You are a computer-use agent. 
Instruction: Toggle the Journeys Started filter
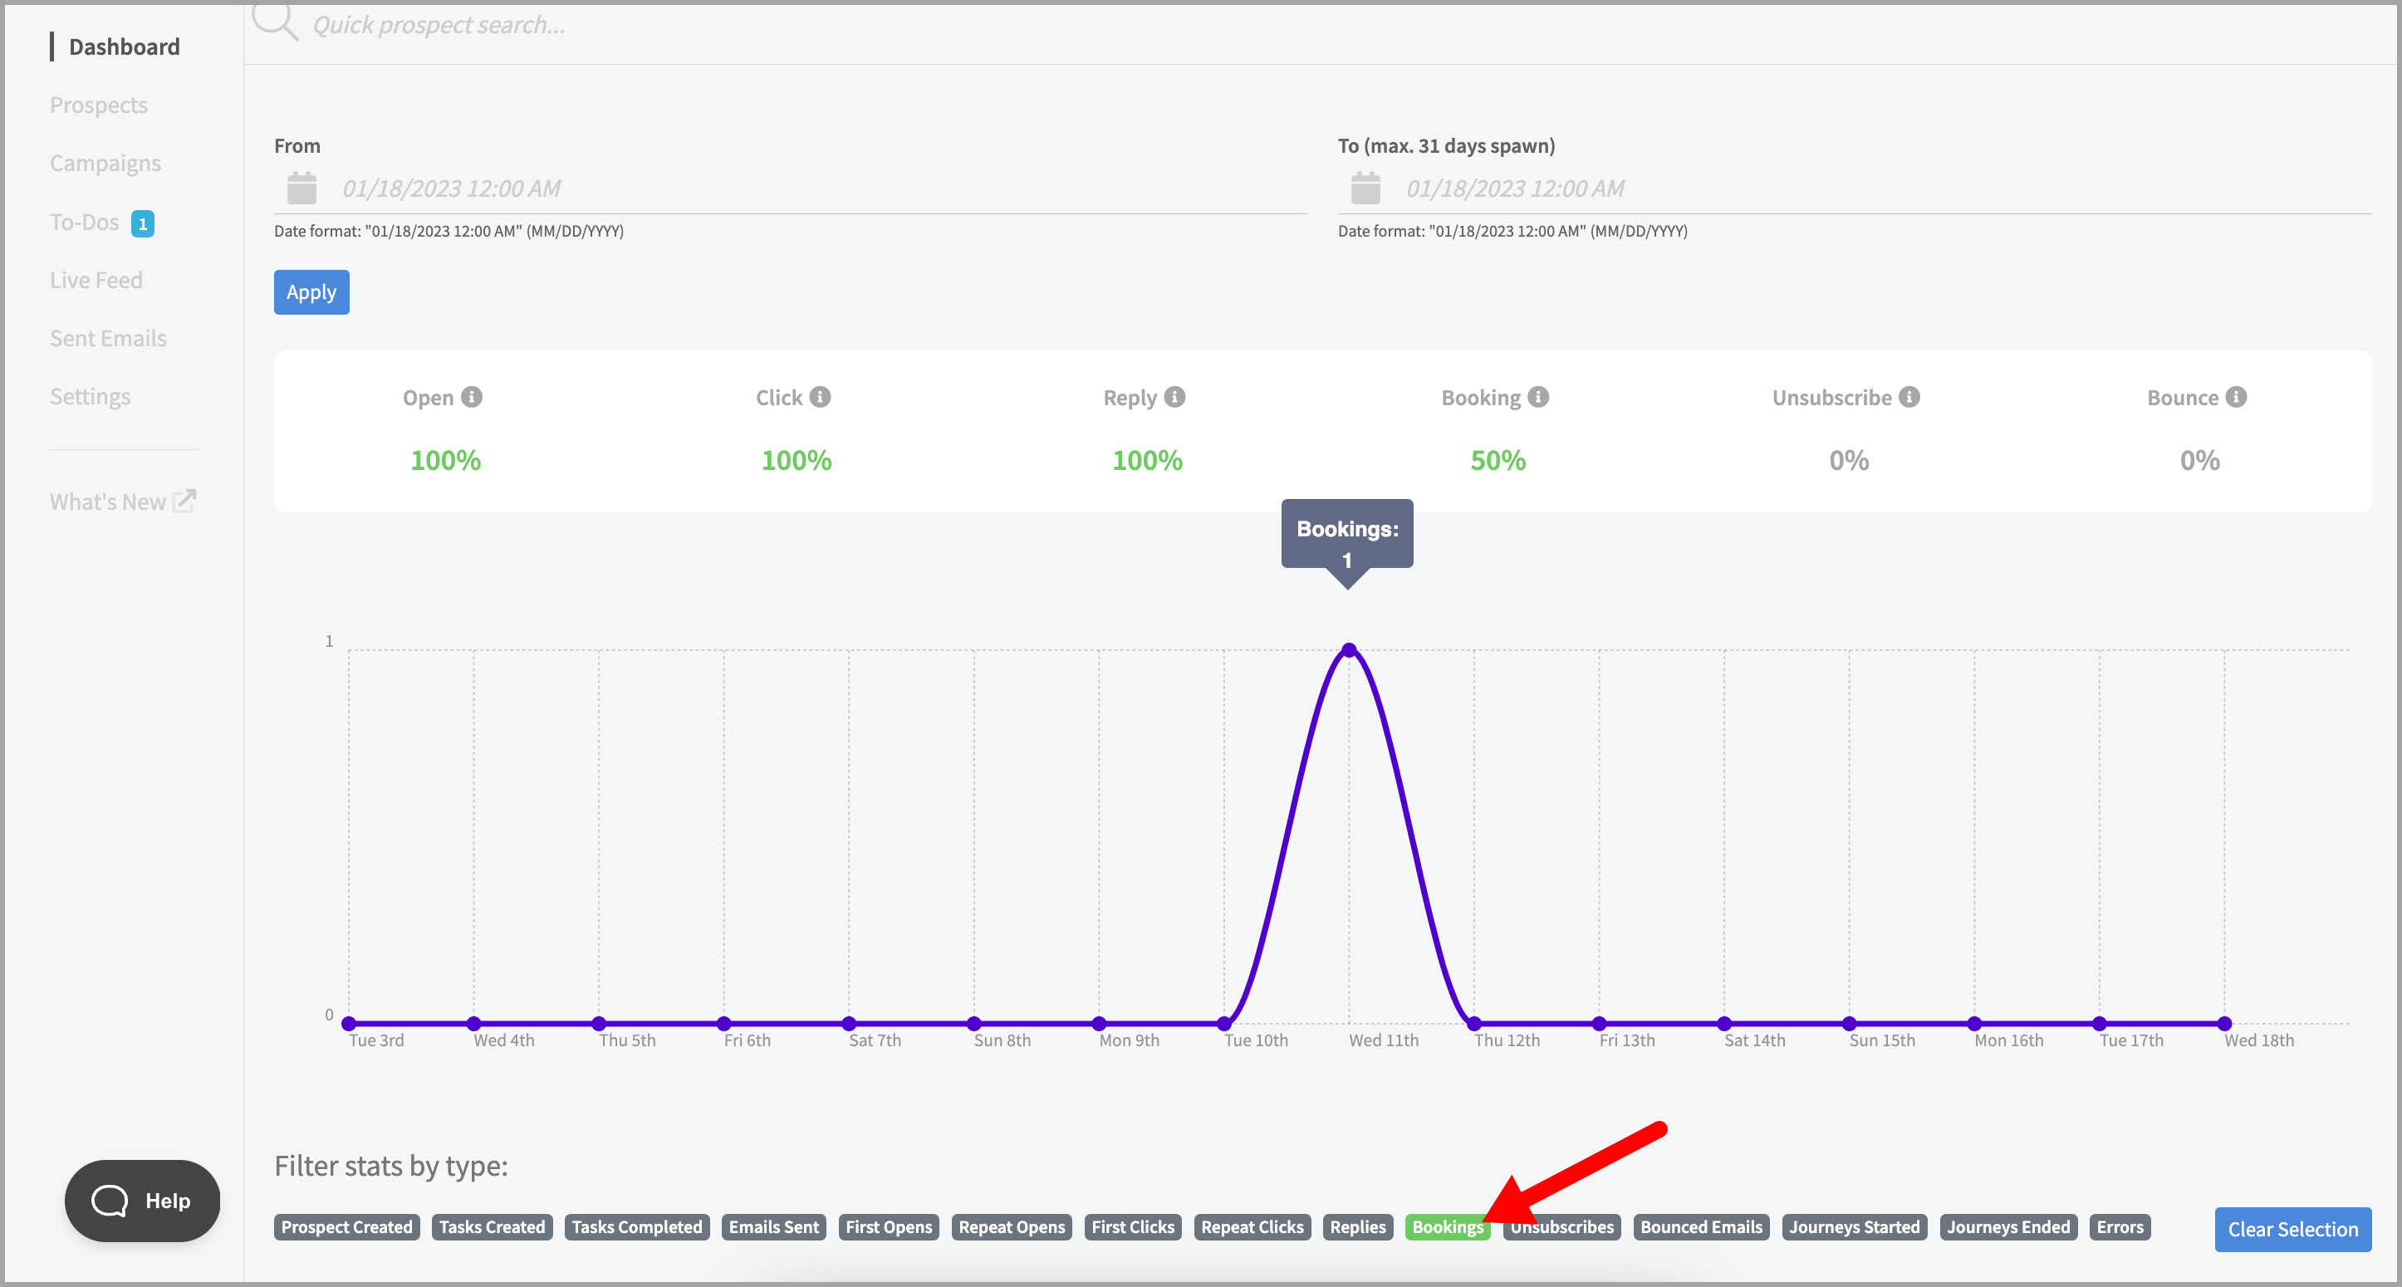point(1855,1227)
